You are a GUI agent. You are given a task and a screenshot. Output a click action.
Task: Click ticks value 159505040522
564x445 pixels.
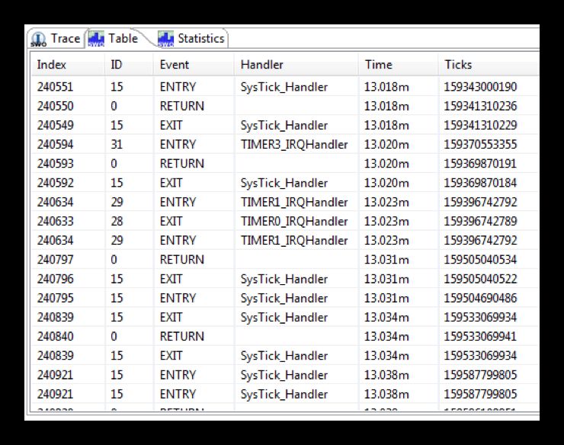(x=480, y=279)
